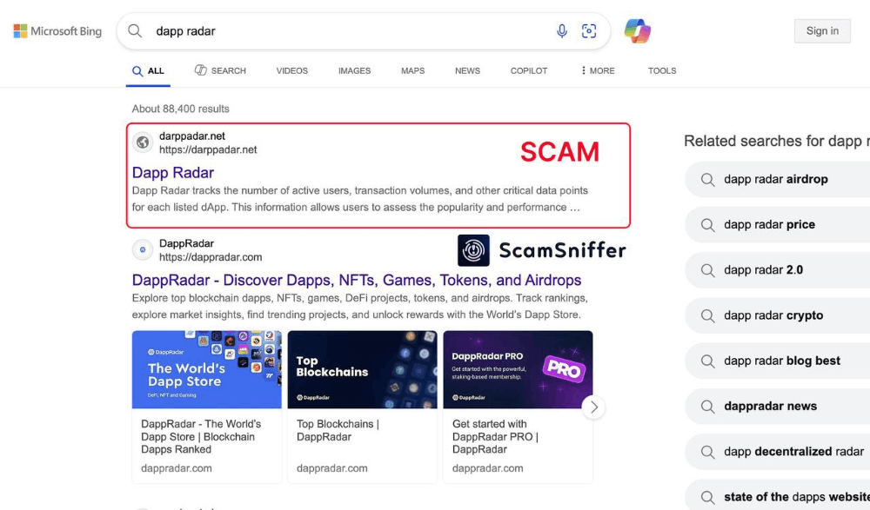Open the DappRadar Discover Dapps result link
This screenshot has width=870, height=510.
click(357, 280)
